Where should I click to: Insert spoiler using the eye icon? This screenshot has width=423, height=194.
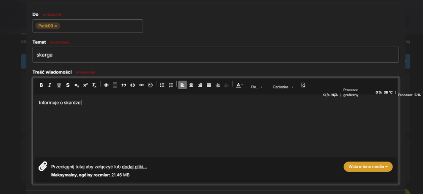coord(106,85)
